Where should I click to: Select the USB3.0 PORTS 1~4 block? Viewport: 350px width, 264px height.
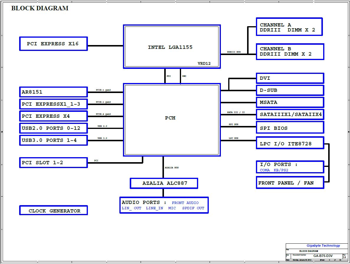53,140
